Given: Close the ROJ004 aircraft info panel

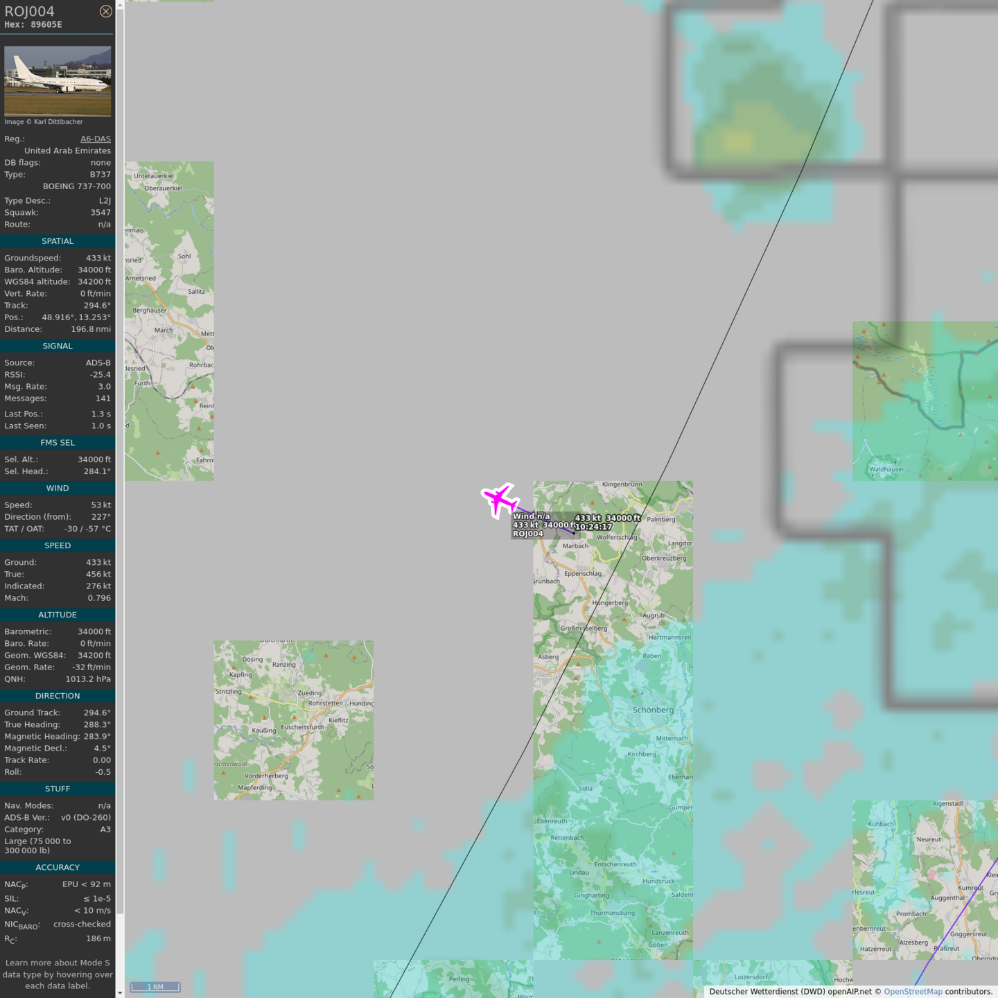Looking at the screenshot, I should pos(105,11).
